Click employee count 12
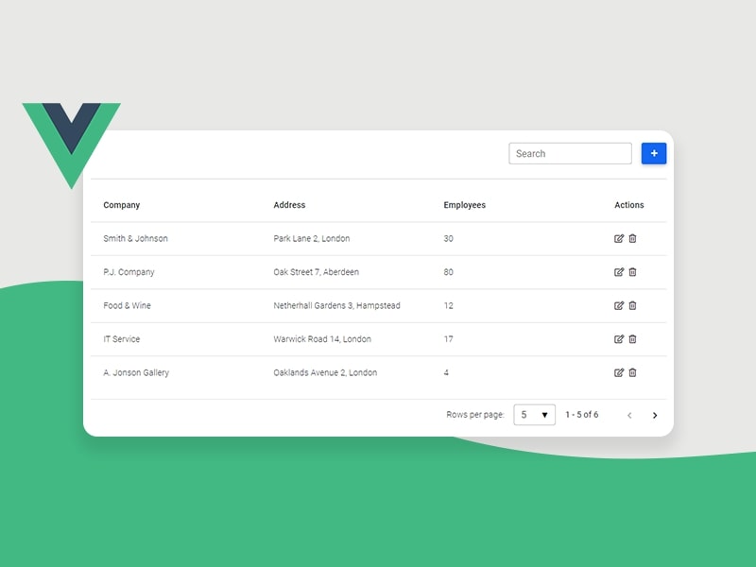Screen dimensions: 756x567 coord(448,305)
